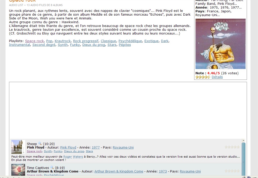Open the Rock progressif playlist
Image resolution: width=258 pixels, height=178 pixels.
86,41
